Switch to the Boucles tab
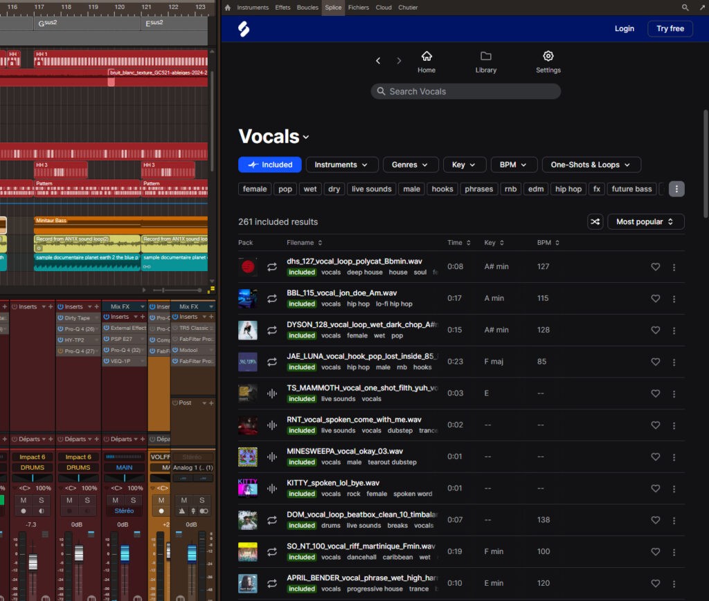This screenshot has width=709, height=601. coord(307,7)
